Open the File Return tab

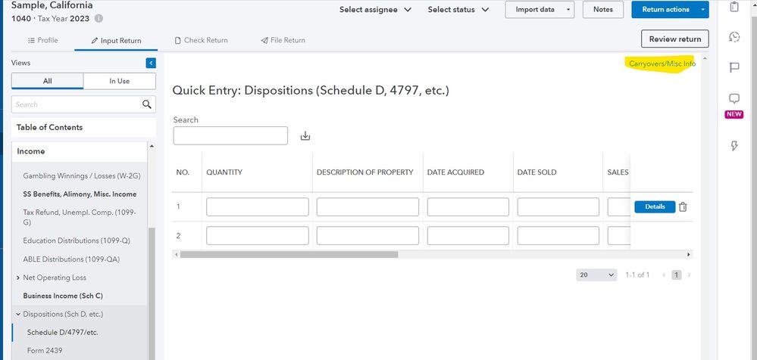[283, 40]
